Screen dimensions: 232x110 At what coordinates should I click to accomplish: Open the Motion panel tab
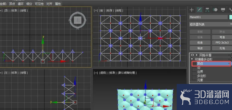tap(215, 10)
